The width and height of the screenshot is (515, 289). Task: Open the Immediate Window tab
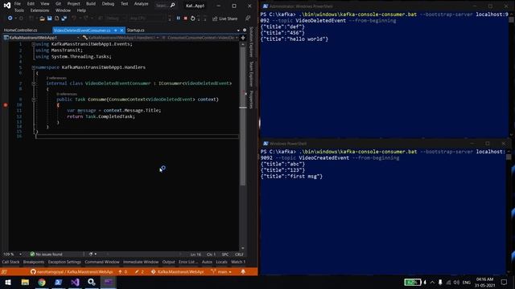(141, 262)
